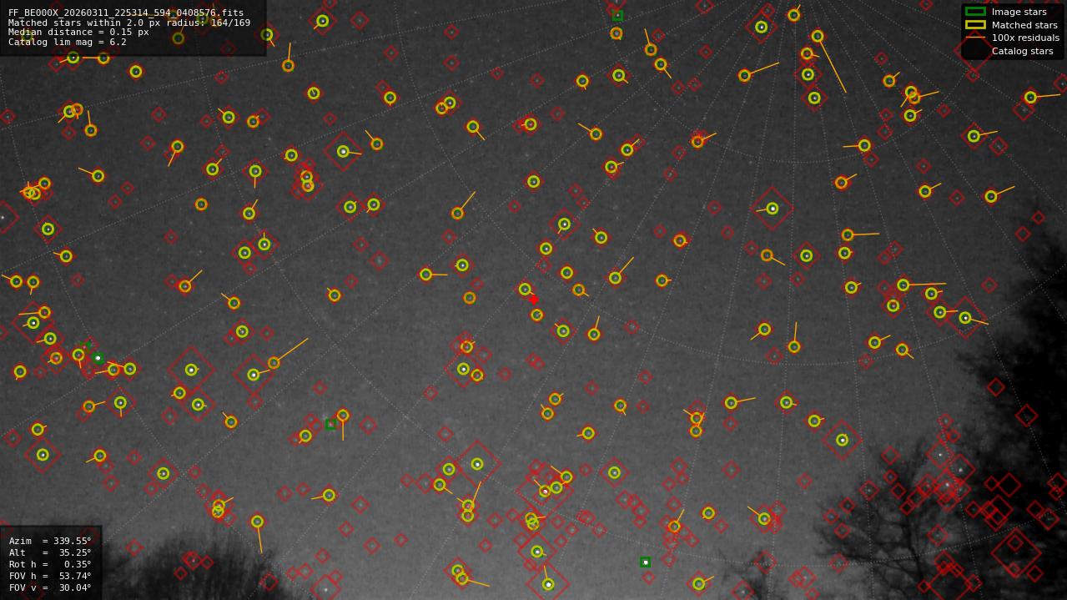Viewport: 1067px width, 600px height.
Task: Click the "Alt = 35.25°" readout
Action: pos(50,552)
